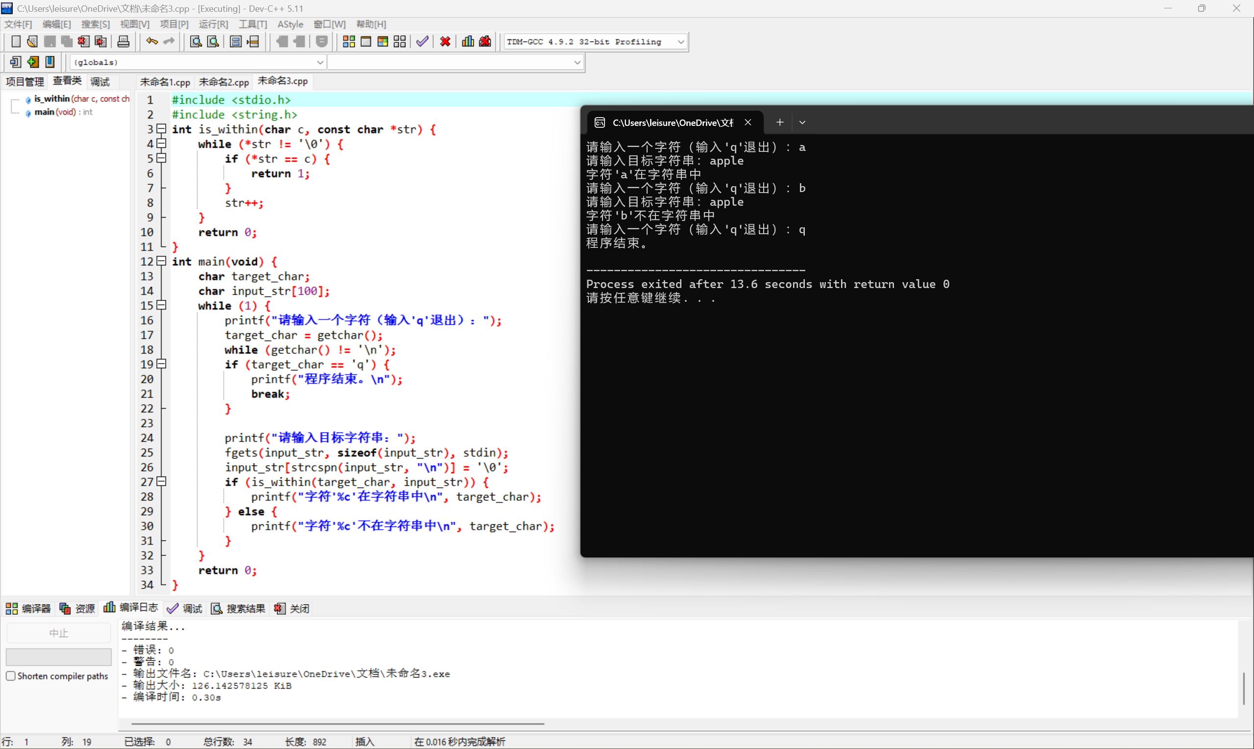Open the Find dialog via magnifier icon
1254x749 pixels.
[195, 41]
